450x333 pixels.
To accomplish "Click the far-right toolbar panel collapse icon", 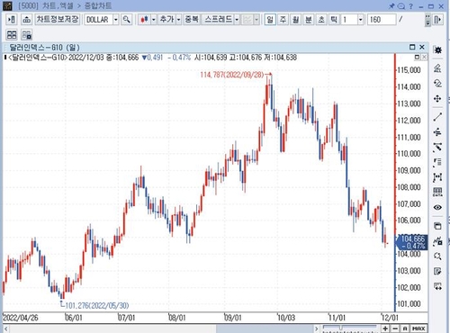I will pos(438,20).
